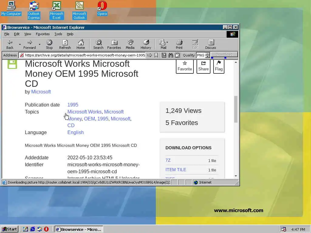The height and width of the screenshot is (233, 311).
Task: Open the Favorites toolbar pane
Action: 114,44
